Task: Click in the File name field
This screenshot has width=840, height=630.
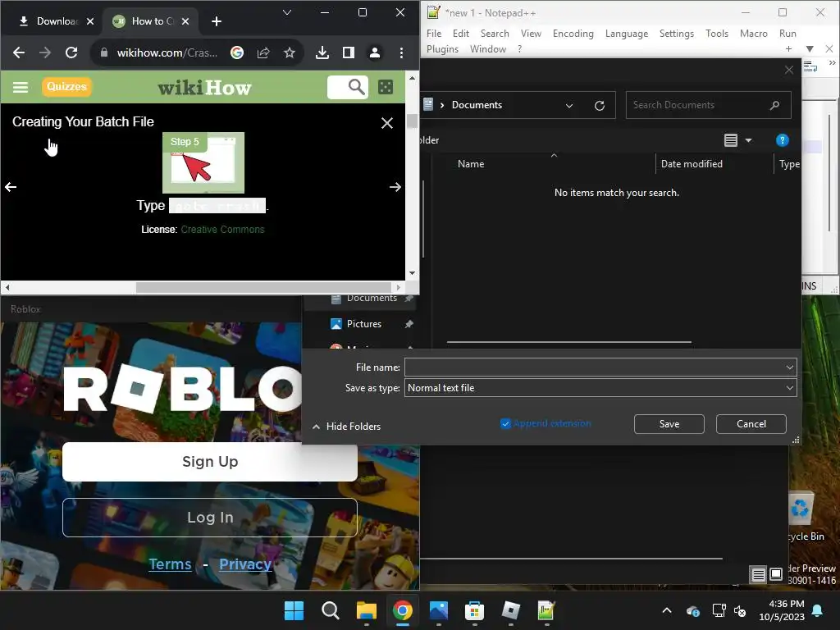Action: click(595, 367)
